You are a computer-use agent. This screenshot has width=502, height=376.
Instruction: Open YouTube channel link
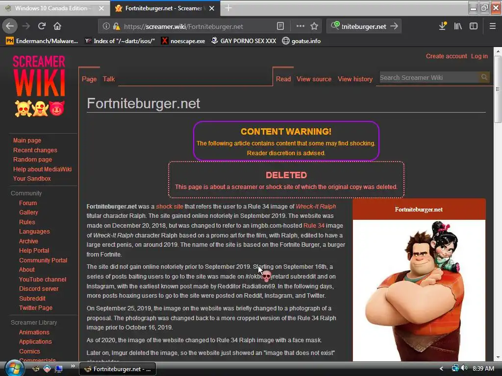43,279
